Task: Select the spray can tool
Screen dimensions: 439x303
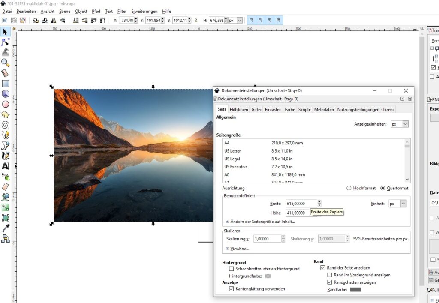Action: (5, 177)
